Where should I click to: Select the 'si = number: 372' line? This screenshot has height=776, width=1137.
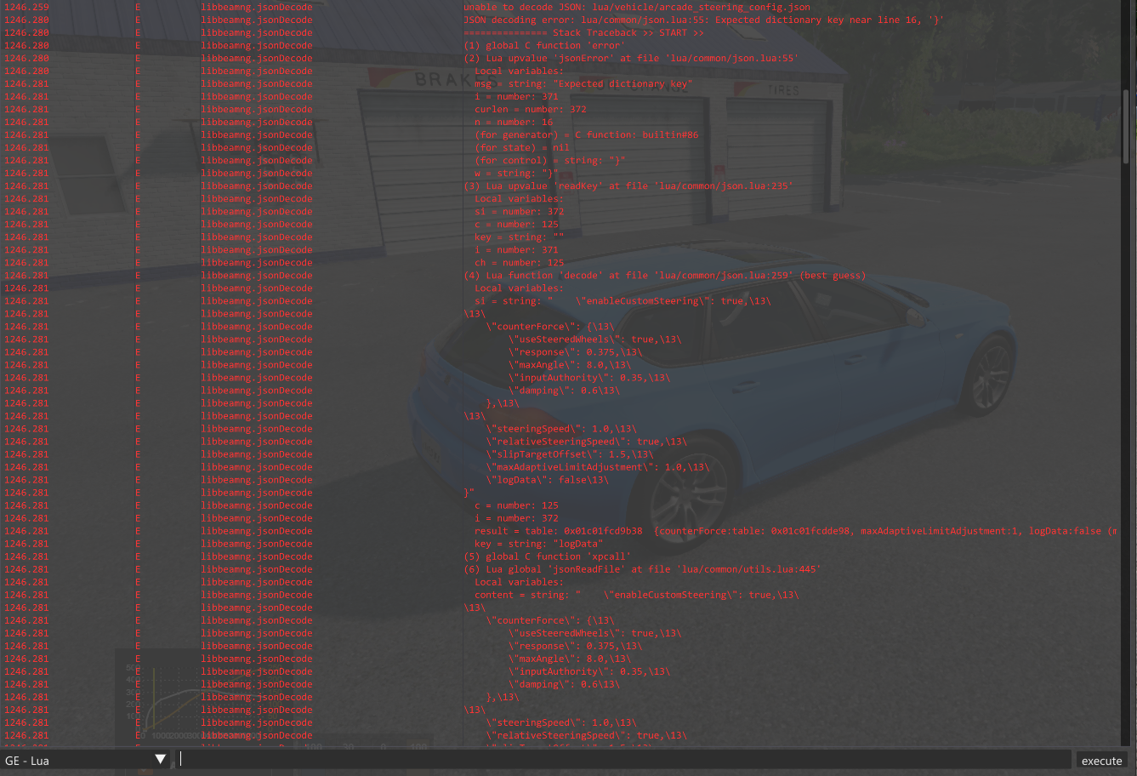pyautogui.click(x=519, y=211)
